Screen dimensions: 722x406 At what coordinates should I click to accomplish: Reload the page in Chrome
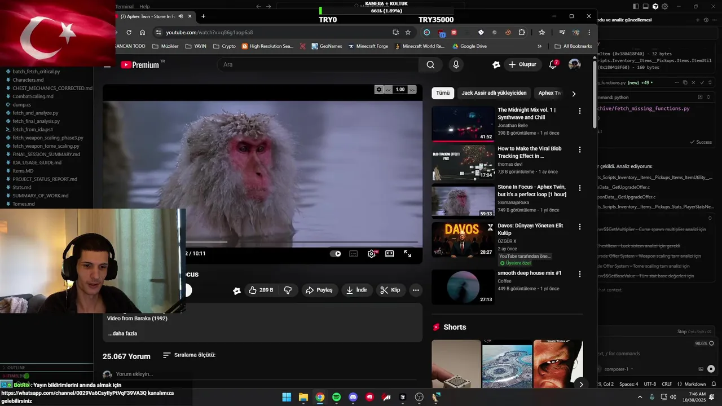pyautogui.click(x=129, y=32)
